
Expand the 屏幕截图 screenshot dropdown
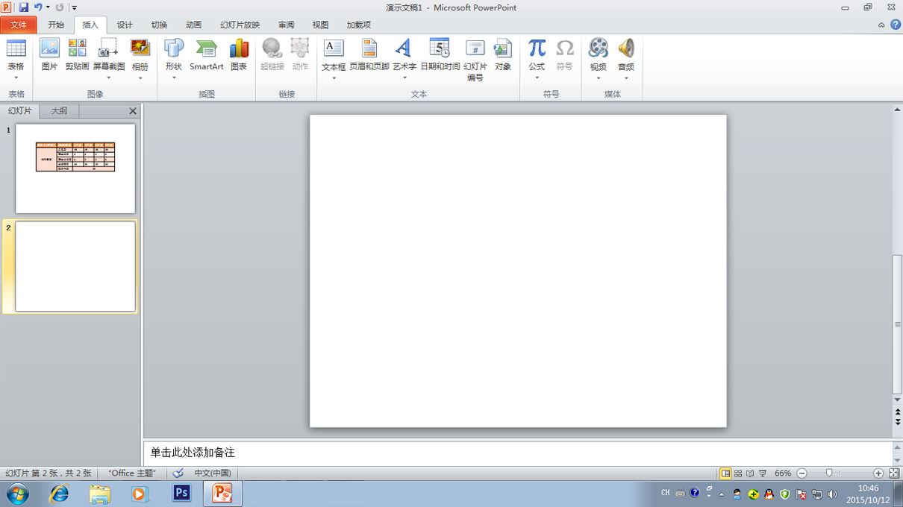(x=109, y=78)
